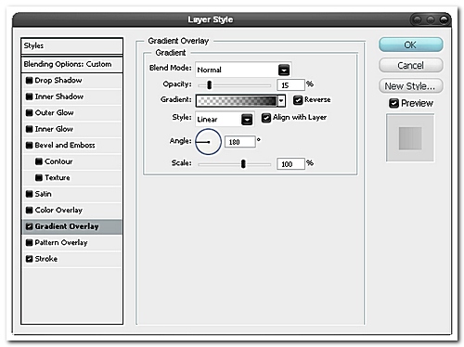Select the Outer Glow label

[55, 112]
